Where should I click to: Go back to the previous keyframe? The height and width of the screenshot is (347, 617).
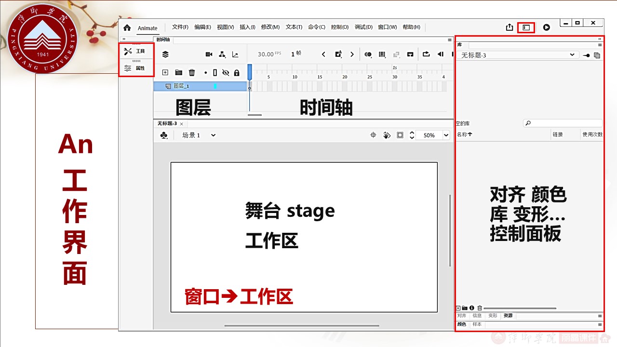click(324, 54)
